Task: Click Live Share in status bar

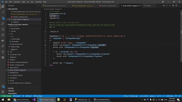Action: tap(38, 96)
